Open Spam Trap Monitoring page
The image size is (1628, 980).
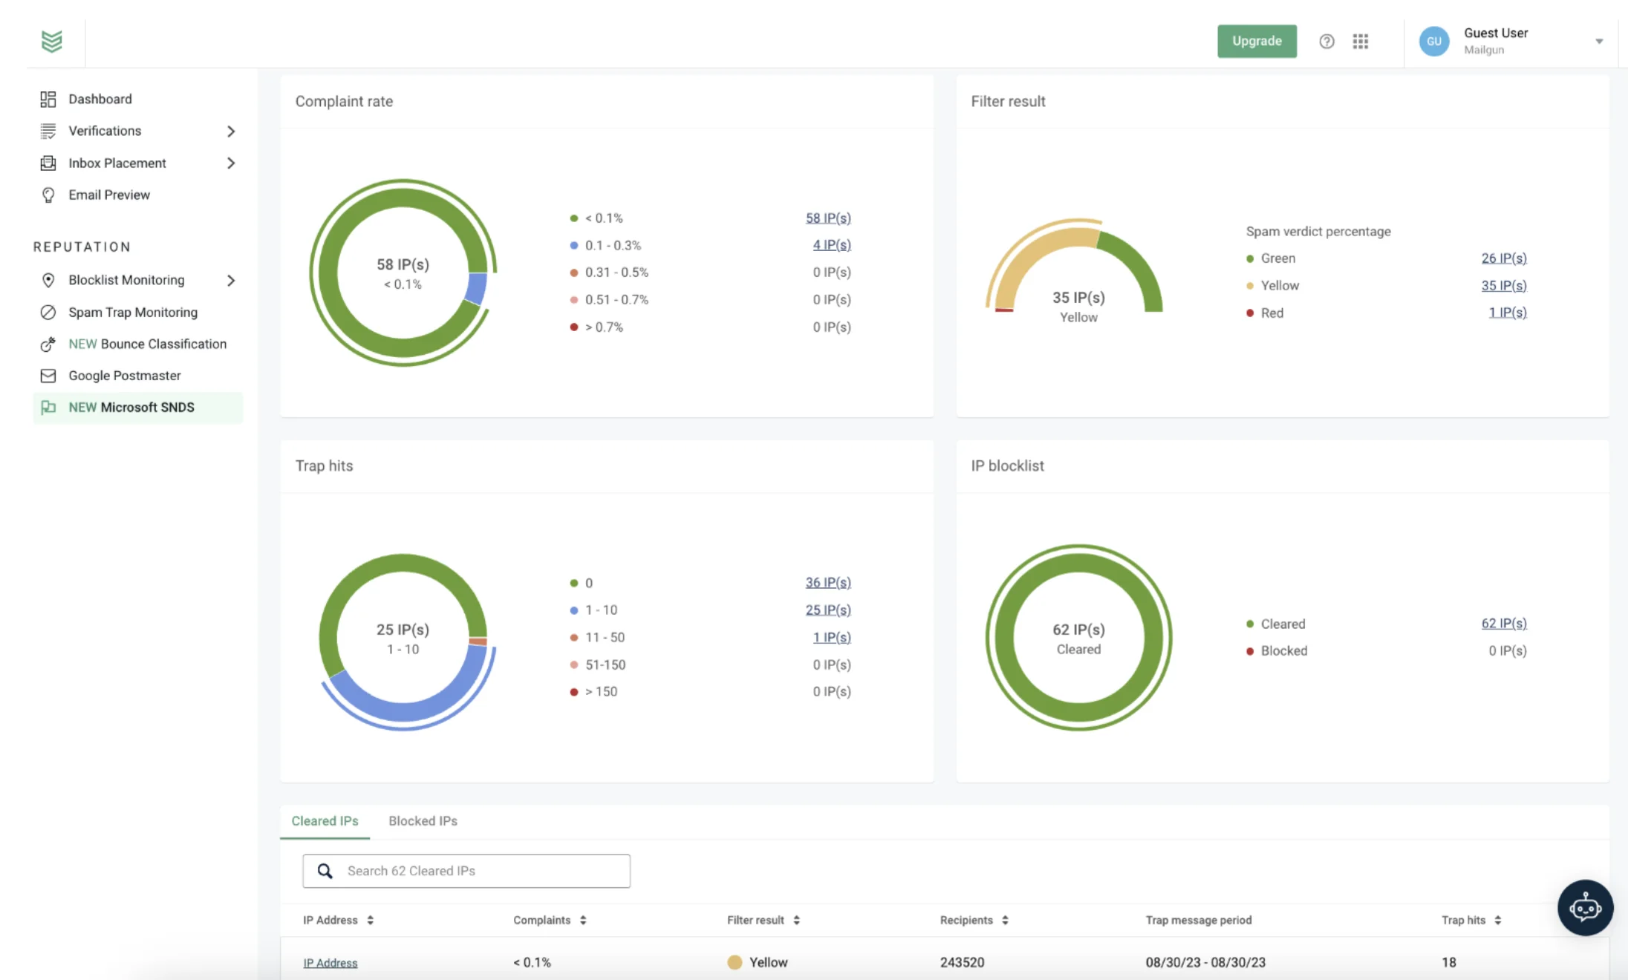133,313
